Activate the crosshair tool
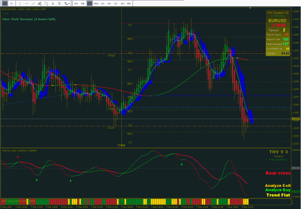This screenshot has width=301, height=209. [12, 3]
